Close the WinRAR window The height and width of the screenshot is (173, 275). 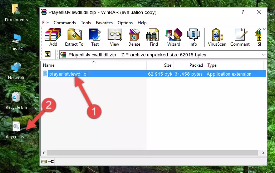click(x=259, y=12)
